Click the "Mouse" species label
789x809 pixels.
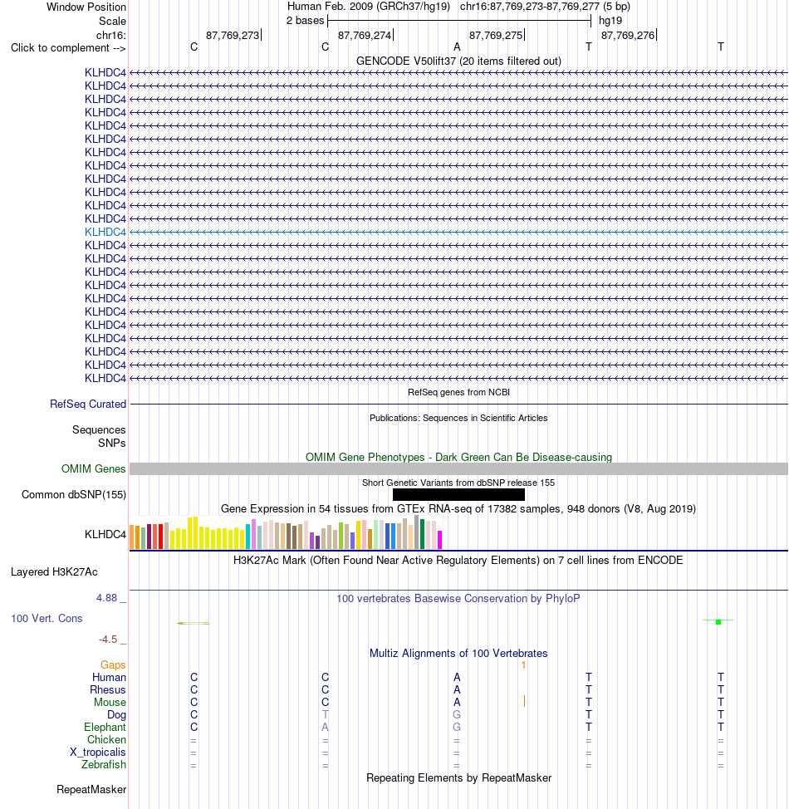[x=110, y=702]
